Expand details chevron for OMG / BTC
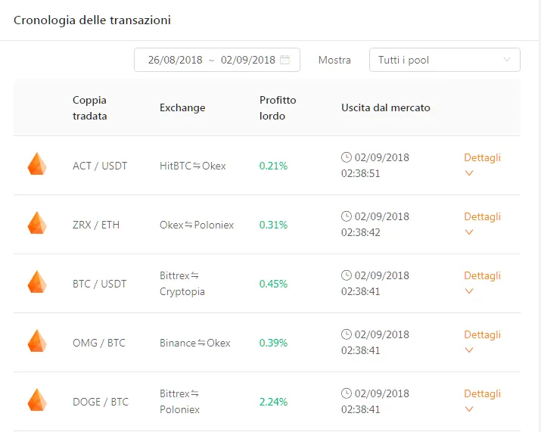The height and width of the screenshot is (432, 541). pyautogui.click(x=469, y=350)
